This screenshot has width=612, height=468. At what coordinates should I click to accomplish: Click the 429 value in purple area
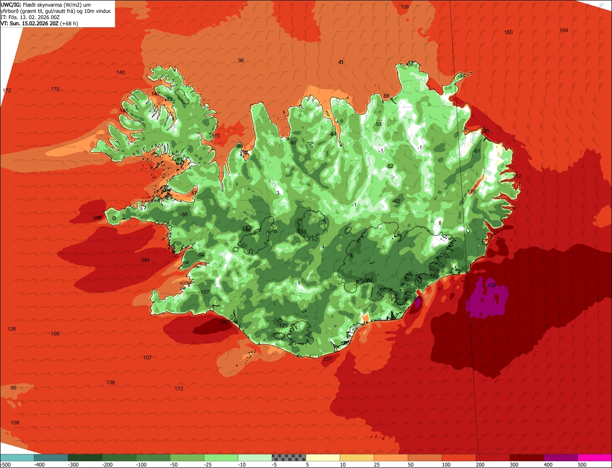pyautogui.click(x=491, y=285)
